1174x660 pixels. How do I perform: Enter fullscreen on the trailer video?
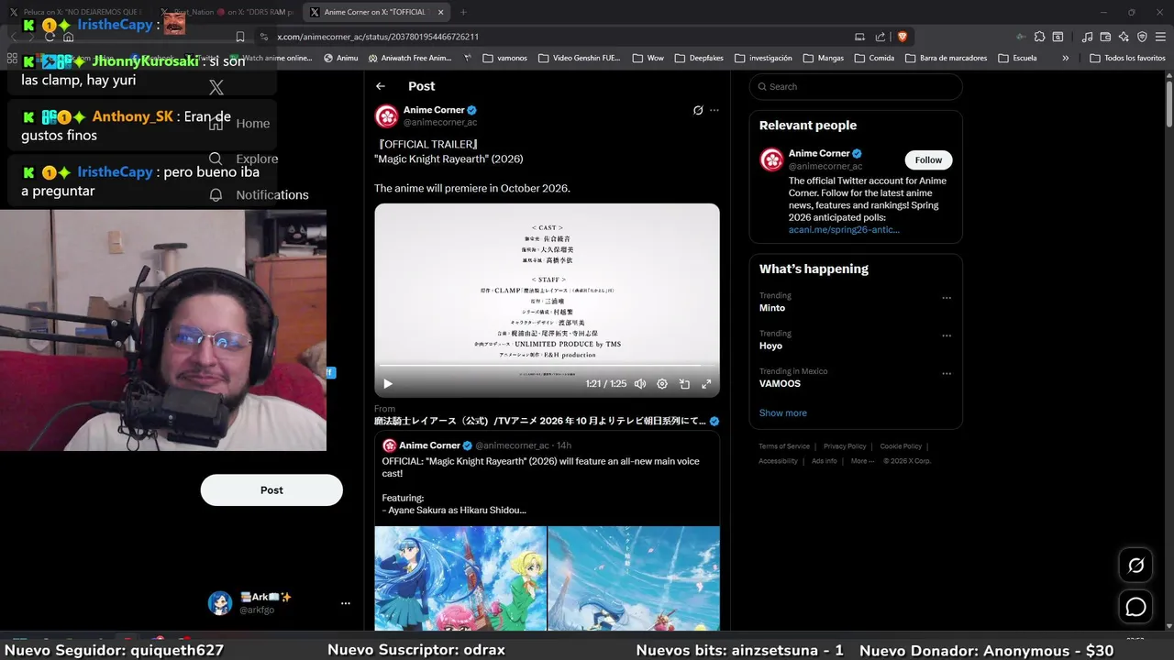(x=706, y=384)
